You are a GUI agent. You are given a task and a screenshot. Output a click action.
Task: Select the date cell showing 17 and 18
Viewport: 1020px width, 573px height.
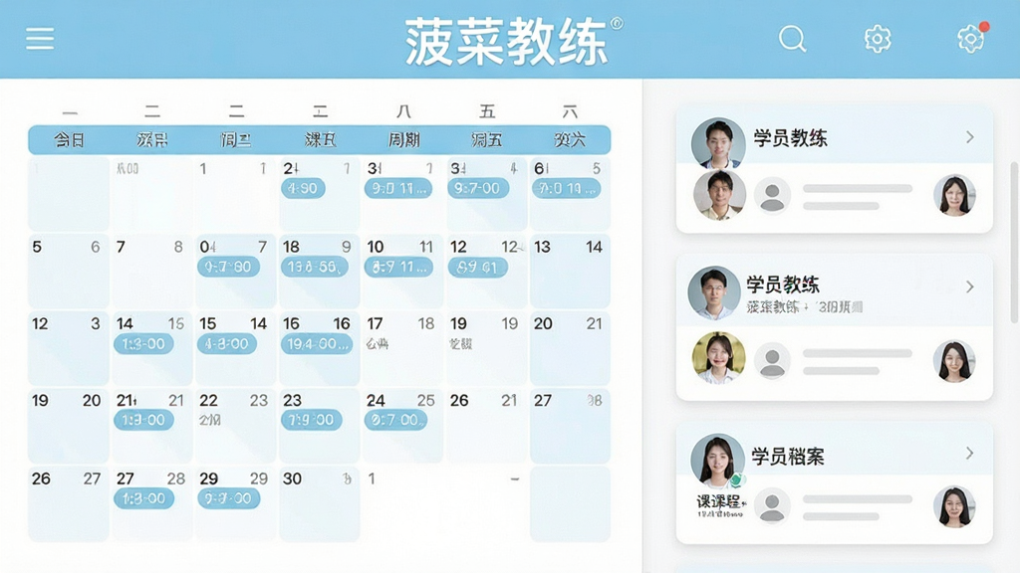402,348
